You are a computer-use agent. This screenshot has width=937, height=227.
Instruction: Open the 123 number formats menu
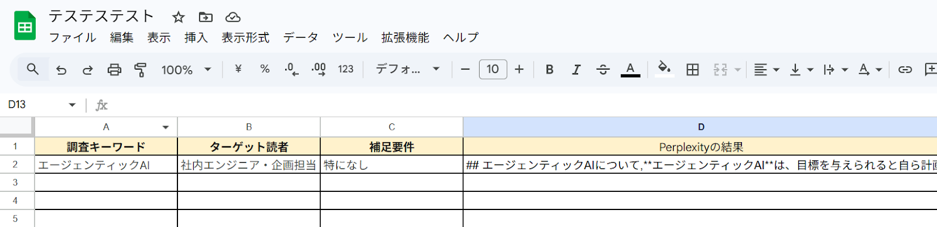pyautogui.click(x=346, y=69)
